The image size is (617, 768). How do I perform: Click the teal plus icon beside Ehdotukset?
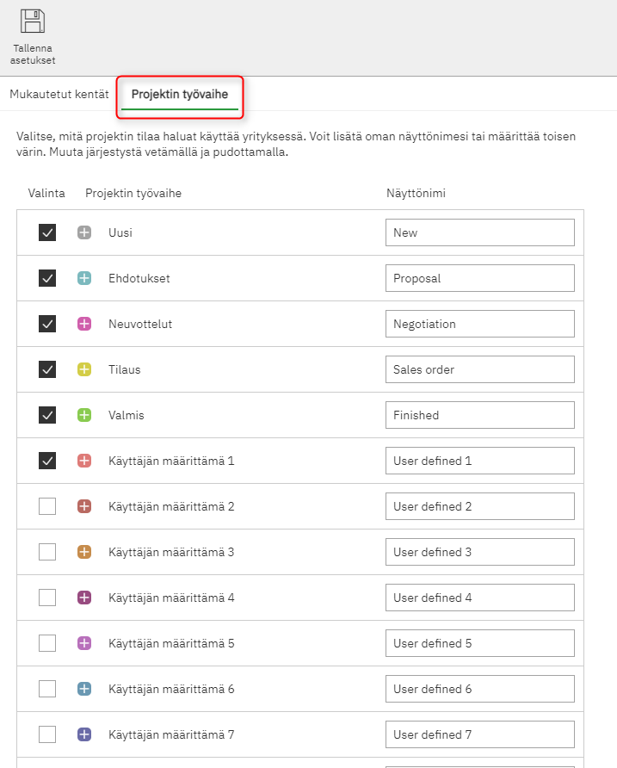84,278
